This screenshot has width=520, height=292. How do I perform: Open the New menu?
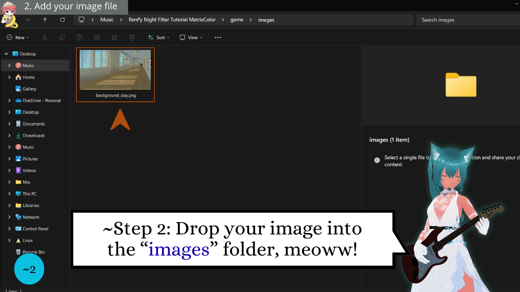pos(17,37)
